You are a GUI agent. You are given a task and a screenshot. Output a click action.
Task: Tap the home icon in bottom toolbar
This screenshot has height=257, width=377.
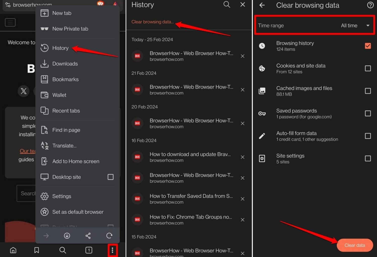pyautogui.click(x=13, y=250)
